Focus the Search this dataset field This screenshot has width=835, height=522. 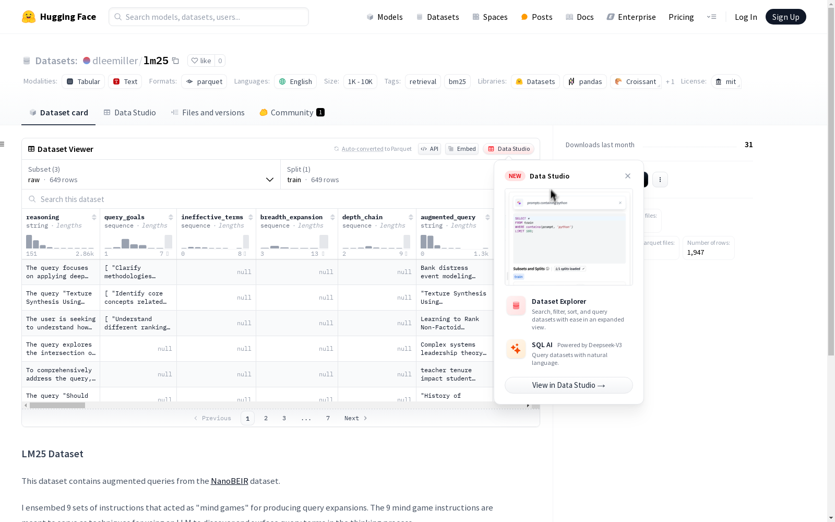pyautogui.click(x=258, y=199)
